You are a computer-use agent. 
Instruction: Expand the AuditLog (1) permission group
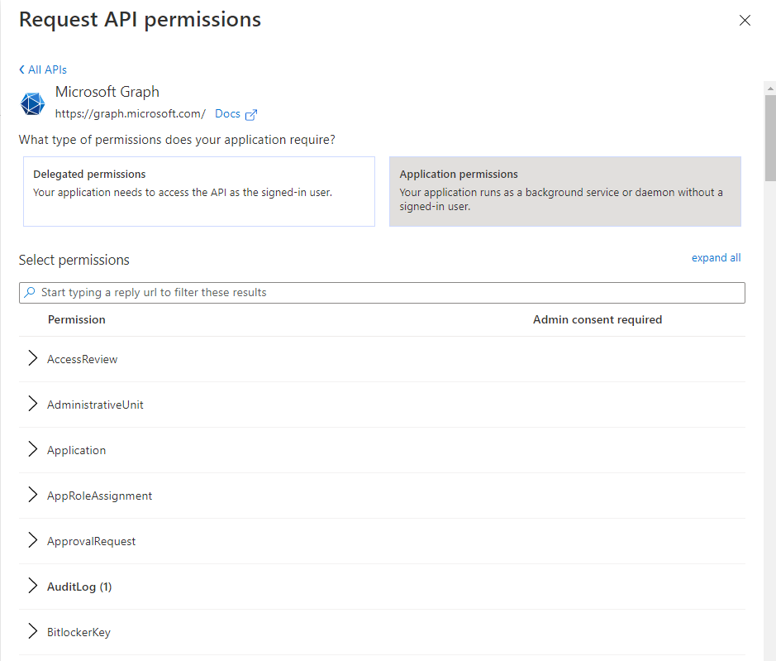point(33,587)
